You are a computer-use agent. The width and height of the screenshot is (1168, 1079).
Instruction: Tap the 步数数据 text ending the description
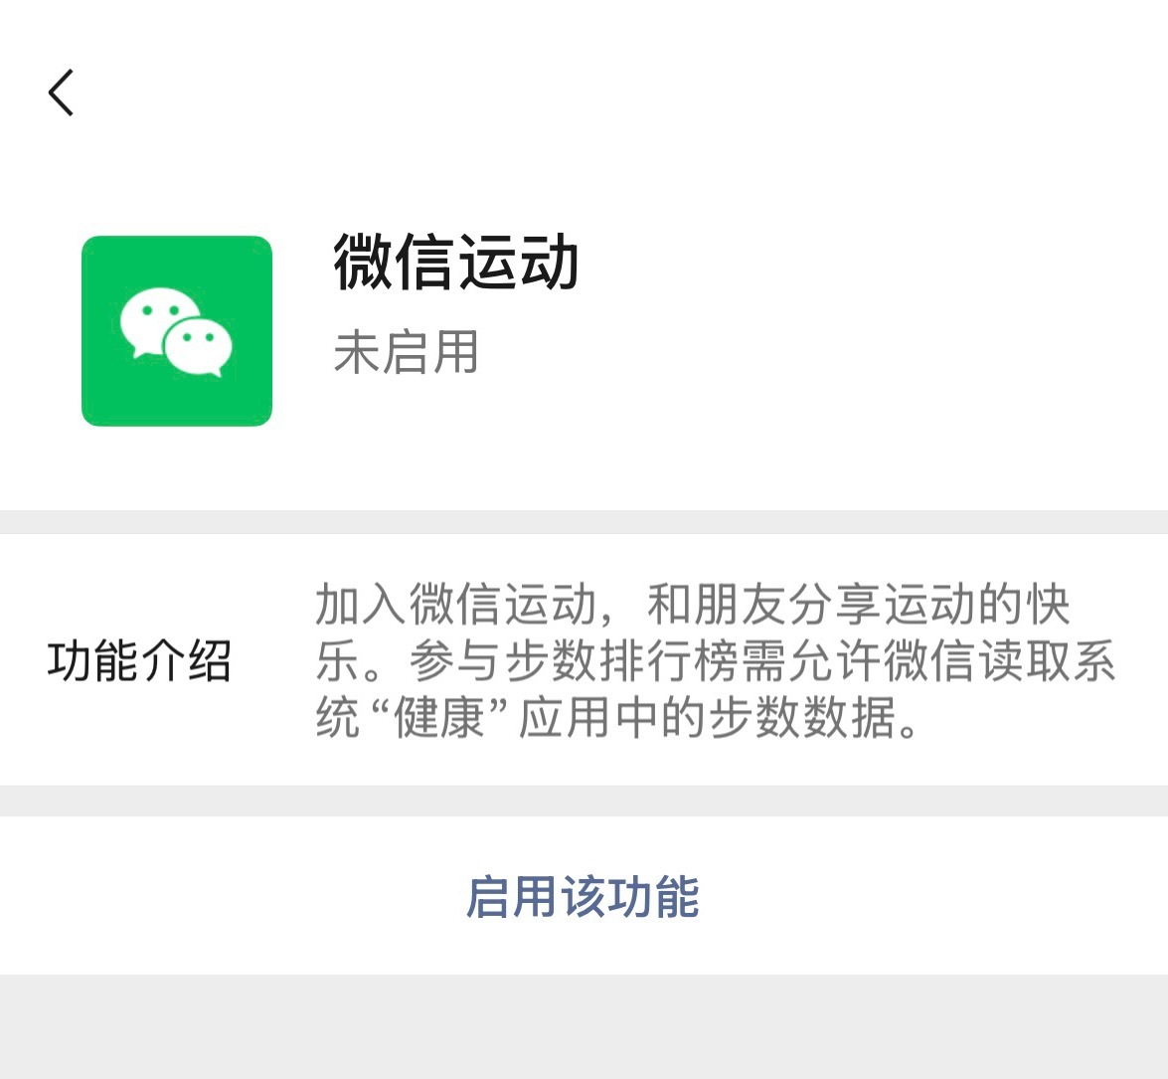tap(801, 718)
